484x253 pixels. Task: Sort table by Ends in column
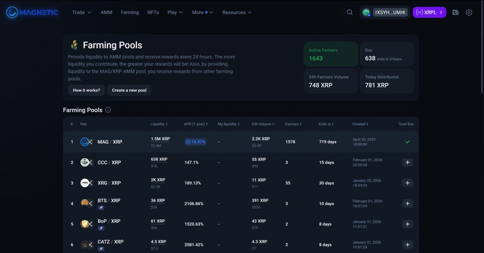tap(326, 124)
